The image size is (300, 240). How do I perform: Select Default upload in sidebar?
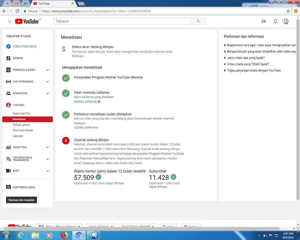(x=21, y=125)
